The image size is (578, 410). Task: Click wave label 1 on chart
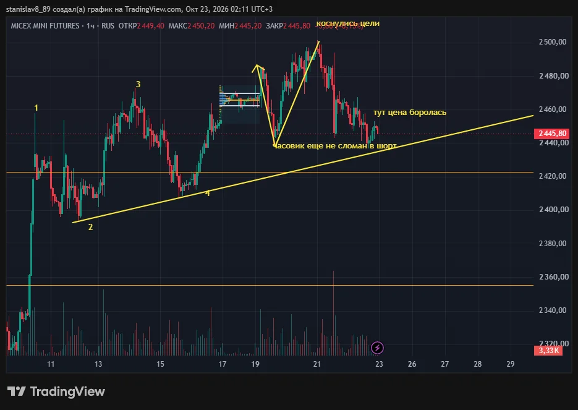click(36, 108)
